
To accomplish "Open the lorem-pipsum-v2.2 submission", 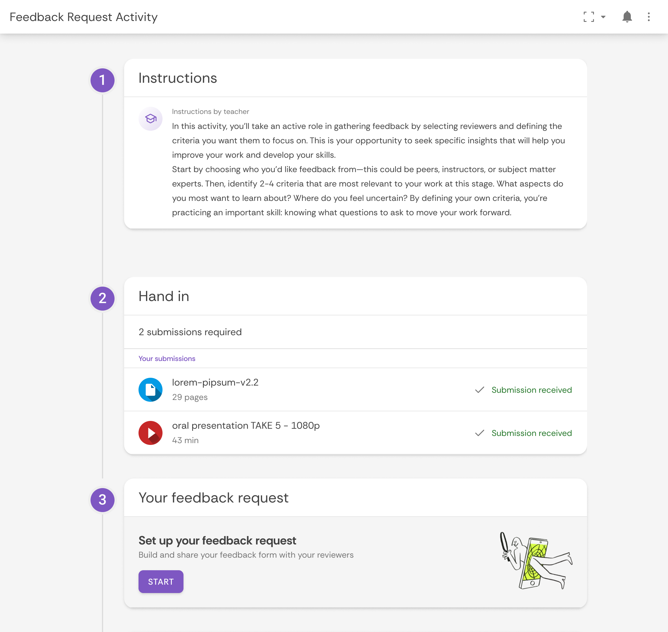I will 215,383.
